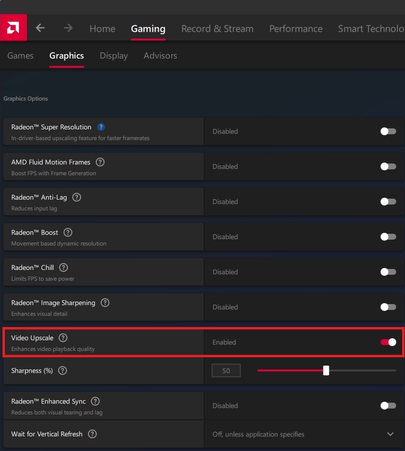Click the Wait for Vertical Refresh label
This screenshot has height=451, width=405.
click(46, 434)
